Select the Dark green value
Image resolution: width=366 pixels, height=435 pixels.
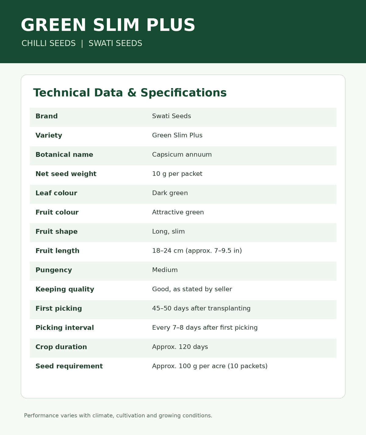(x=170, y=193)
